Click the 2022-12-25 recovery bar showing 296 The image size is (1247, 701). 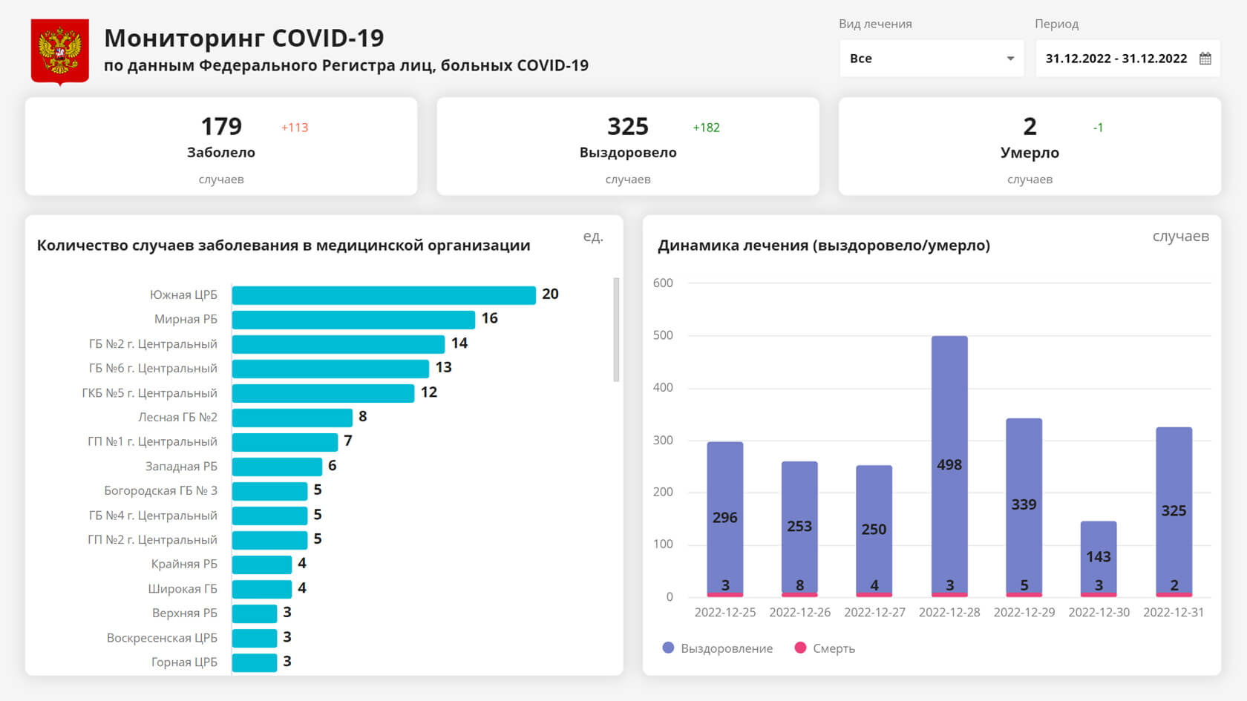click(x=725, y=517)
